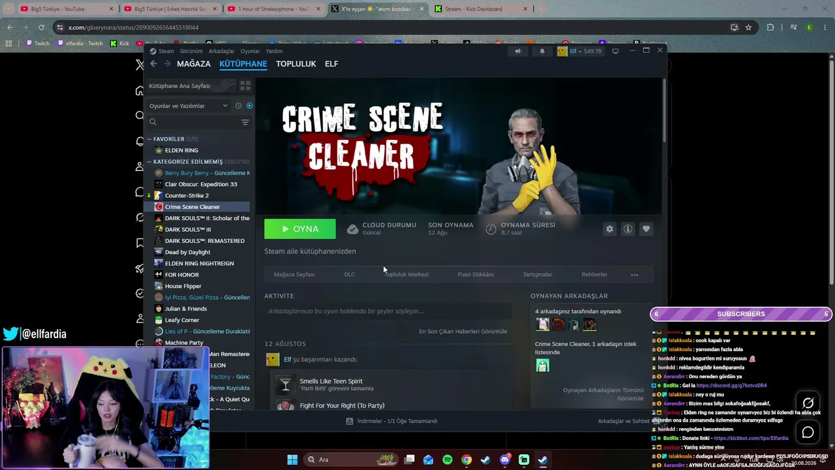Open Steam notifications bell
835x470 pixels.
pyautogui.click(x=542, y=51)
